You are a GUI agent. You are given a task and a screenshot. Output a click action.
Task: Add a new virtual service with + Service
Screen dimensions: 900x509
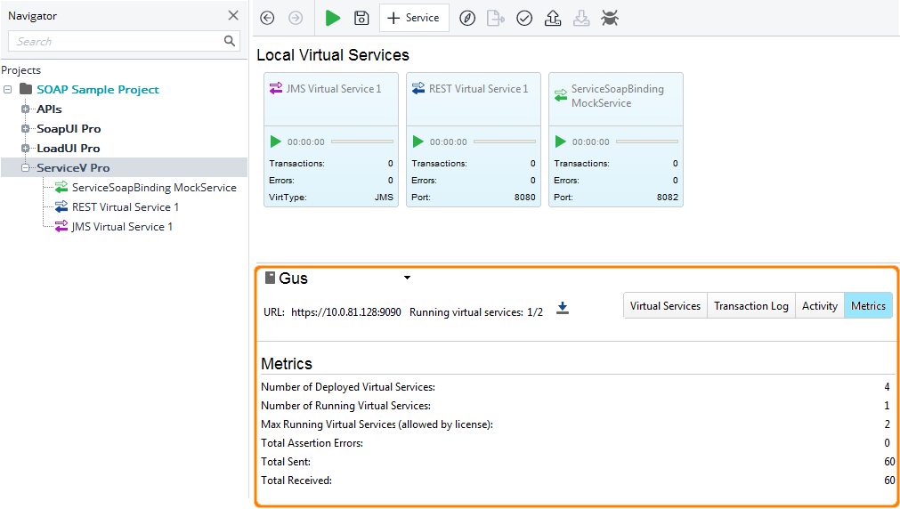click(x=414, y=18)
